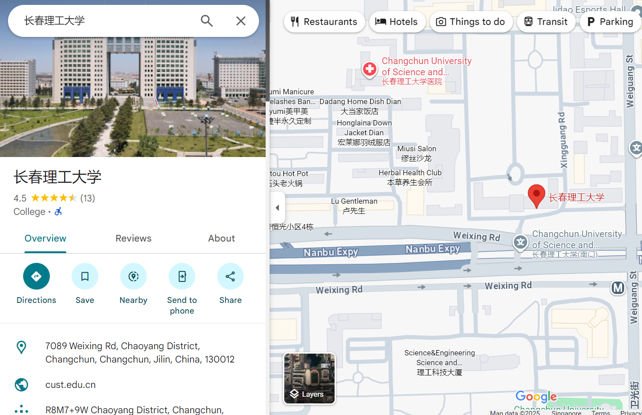642x415 pixels.
Task: Click the metro M station icon
Action: (x=618, y=288)
